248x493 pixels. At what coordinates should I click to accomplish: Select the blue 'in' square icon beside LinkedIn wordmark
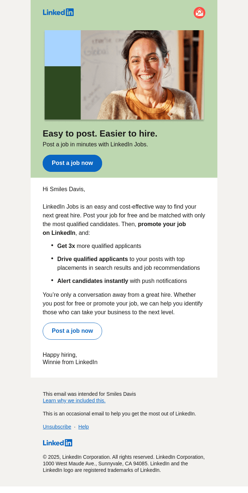[x=70, y=12]
